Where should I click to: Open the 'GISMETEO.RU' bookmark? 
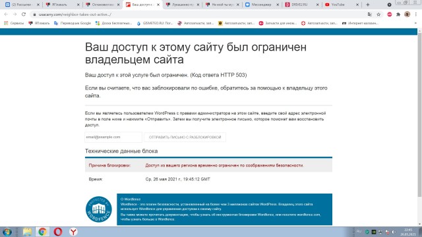[x=155, y=24]
